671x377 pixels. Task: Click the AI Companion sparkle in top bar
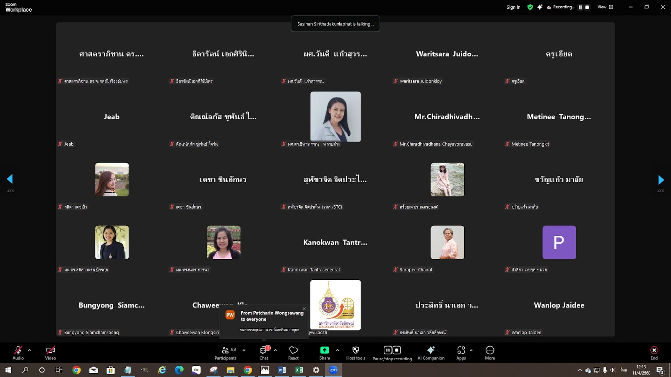(x=540, y=7)
